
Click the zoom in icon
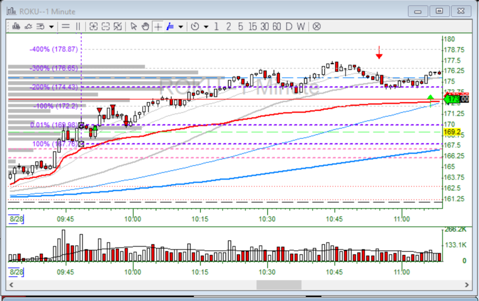[x=94, y=27]
